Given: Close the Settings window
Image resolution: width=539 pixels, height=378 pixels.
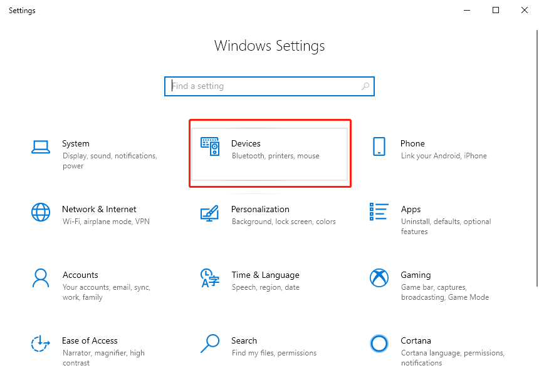Looking at the screenshot, I should (x=525, y=10).
